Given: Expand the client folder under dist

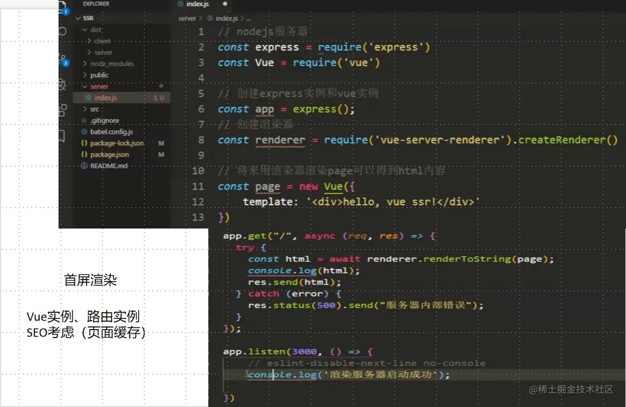Looking at the screenshot, I should (89, 41).
